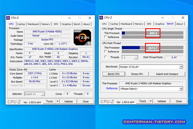Click Specification field in left window
193x129 pixels.
(58, 49)
